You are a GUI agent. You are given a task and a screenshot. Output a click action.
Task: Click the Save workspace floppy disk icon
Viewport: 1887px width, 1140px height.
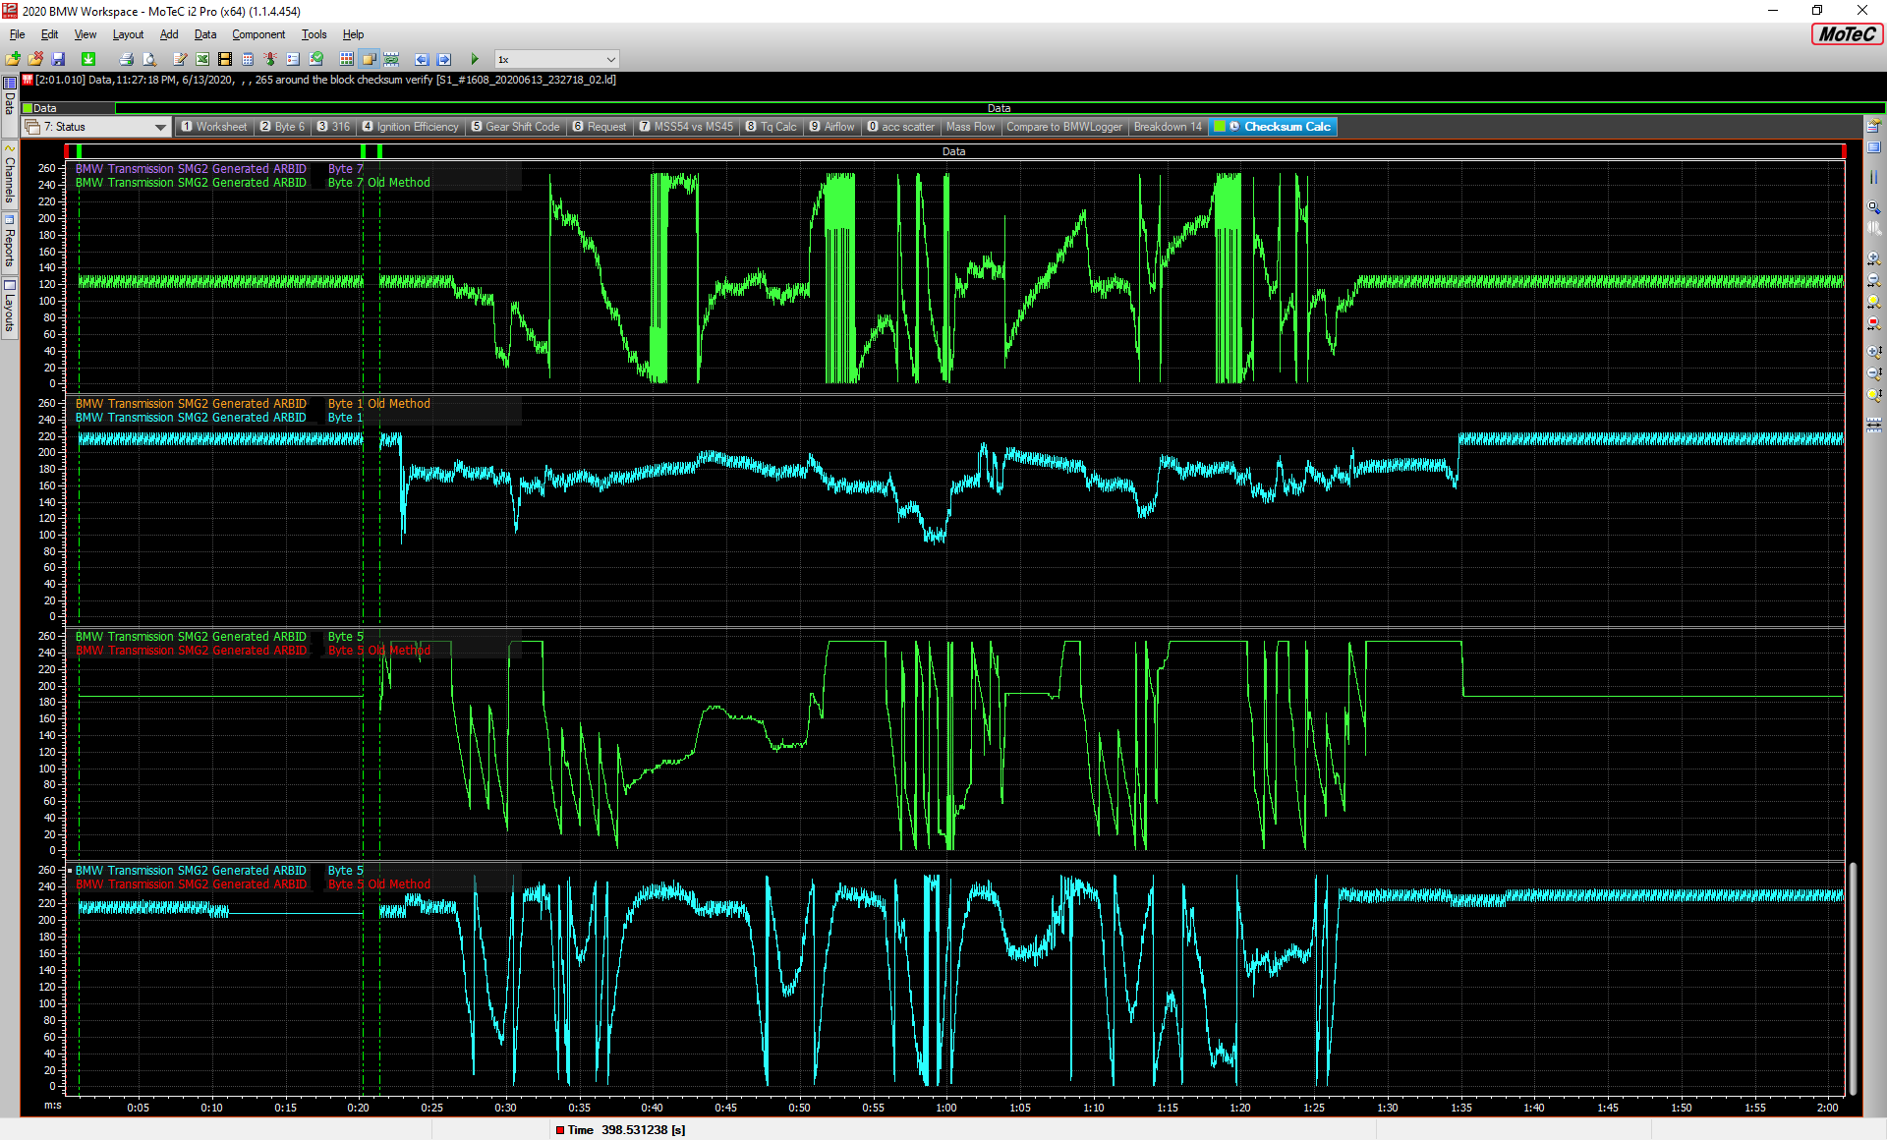[x=58, y=60]
